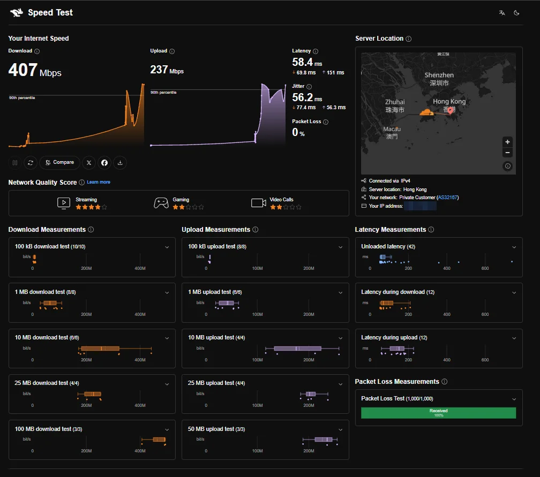Viewport: 540px width, 477px height.
Task: Click the green Received progress bar
Action: click(x=438, y=413)
